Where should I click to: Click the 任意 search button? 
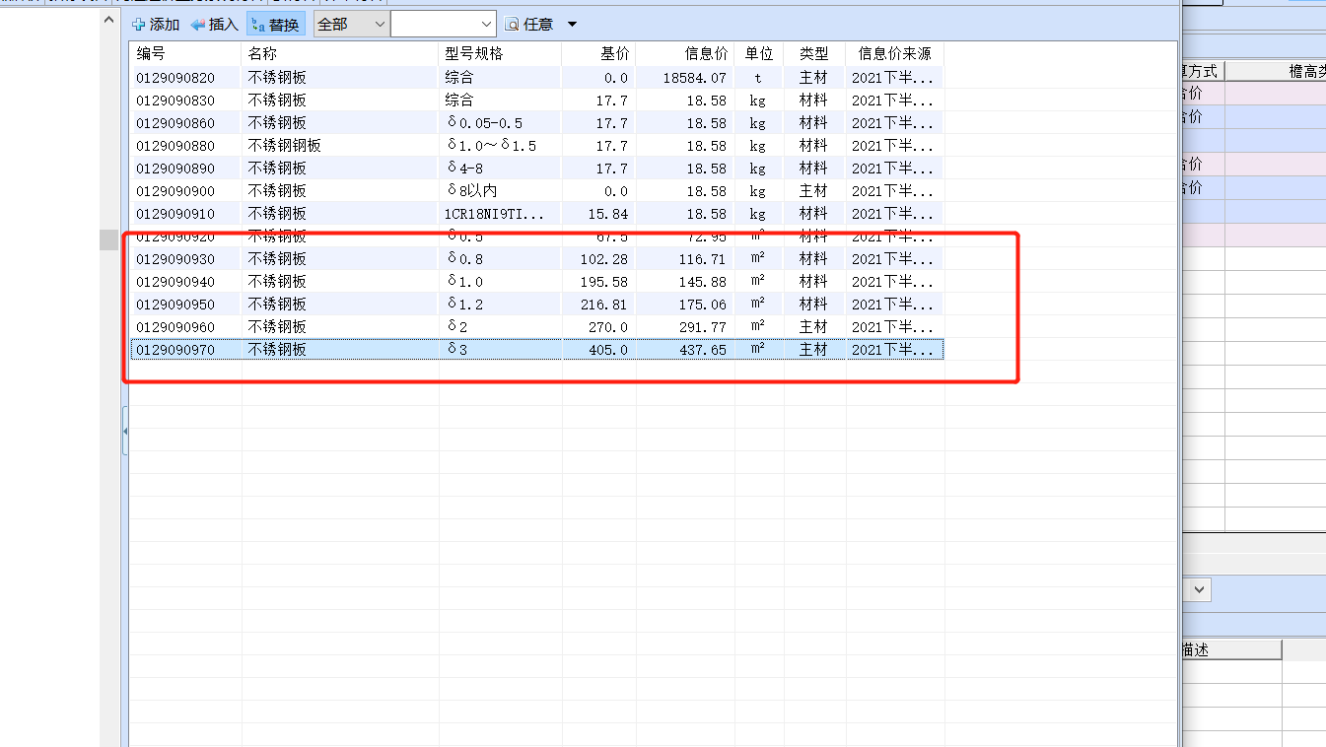[528, 24]
